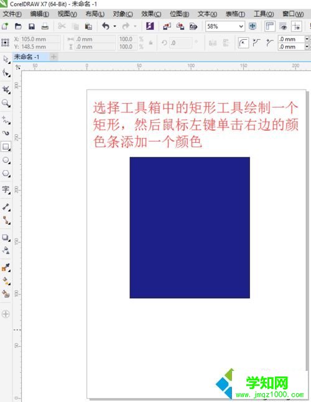Select the Interactive Fill tool

click(x=6, y=281)
